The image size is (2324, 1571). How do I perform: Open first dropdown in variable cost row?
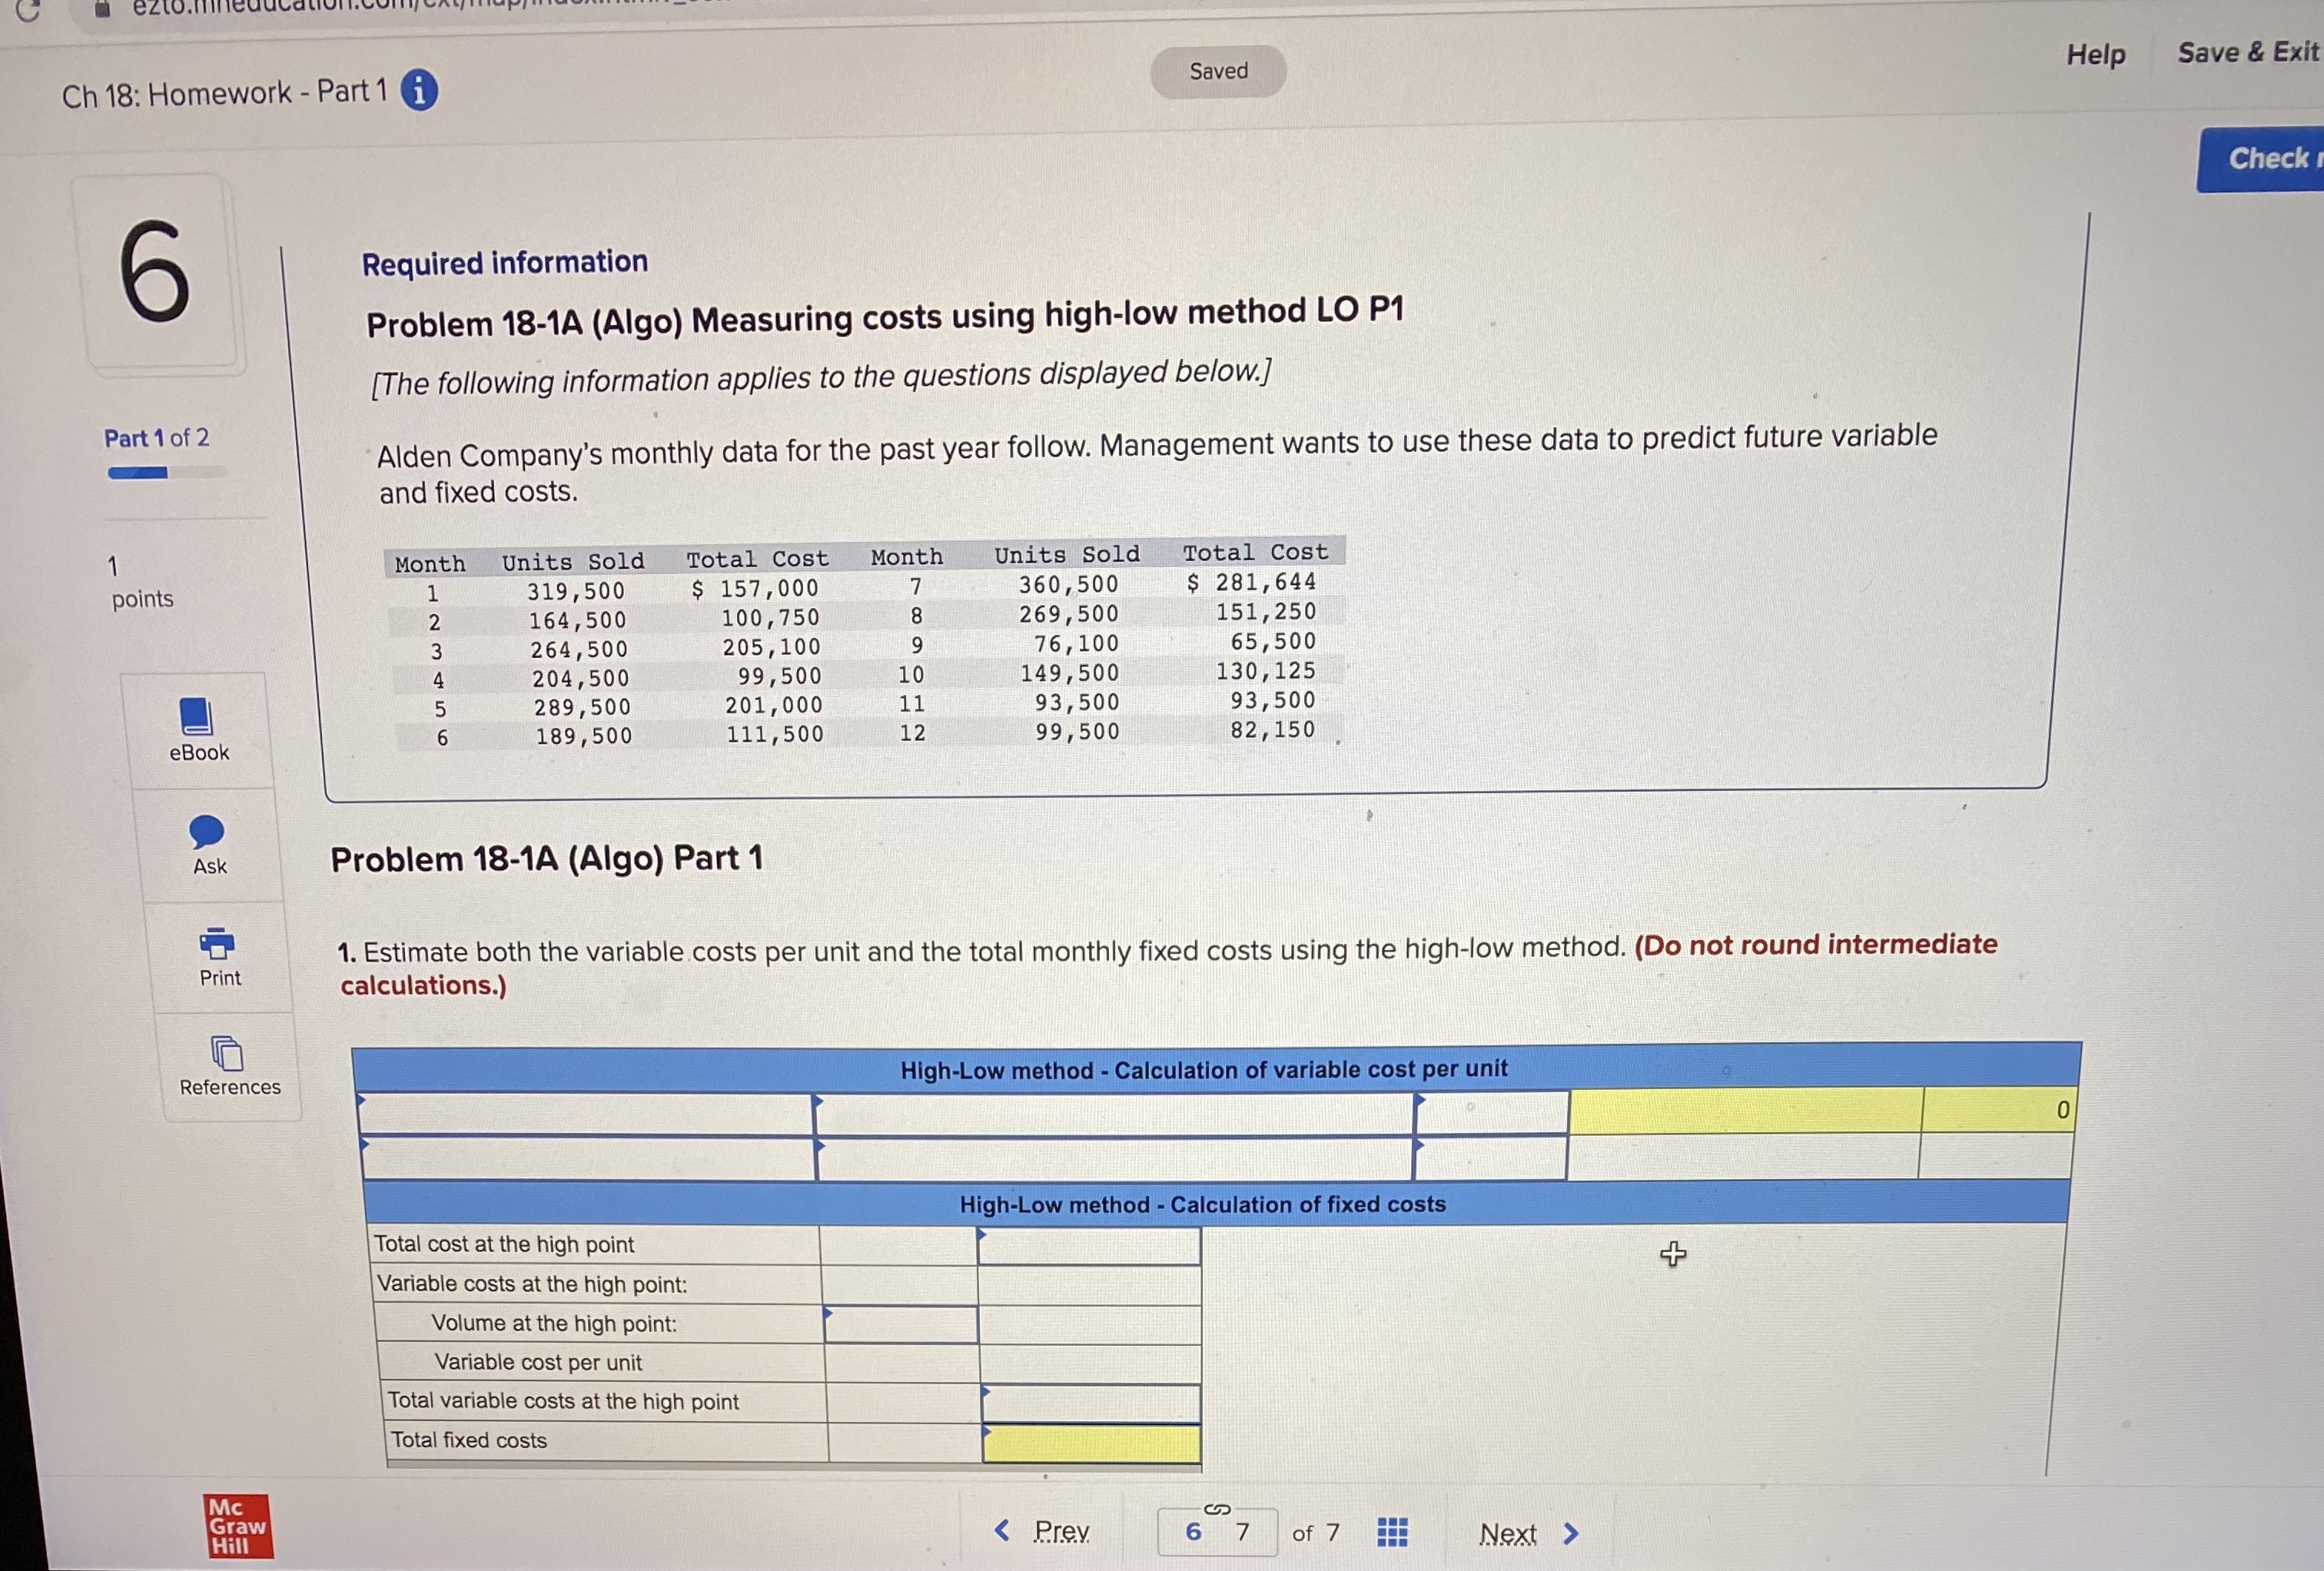coord(586,1113)
